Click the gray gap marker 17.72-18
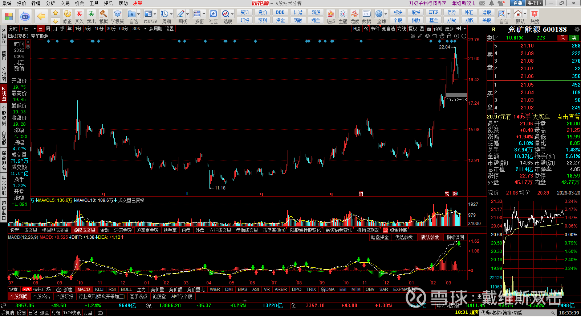This screenshot has height=317, width=581. [x=456, y=95]
